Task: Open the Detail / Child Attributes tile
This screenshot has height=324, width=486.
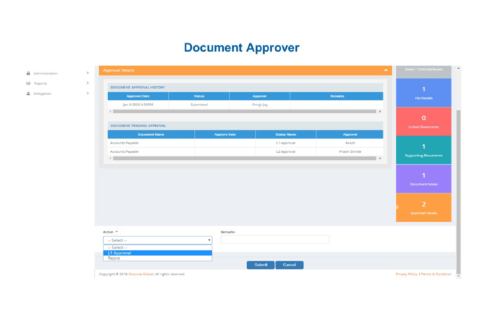Action: (424, 72)
